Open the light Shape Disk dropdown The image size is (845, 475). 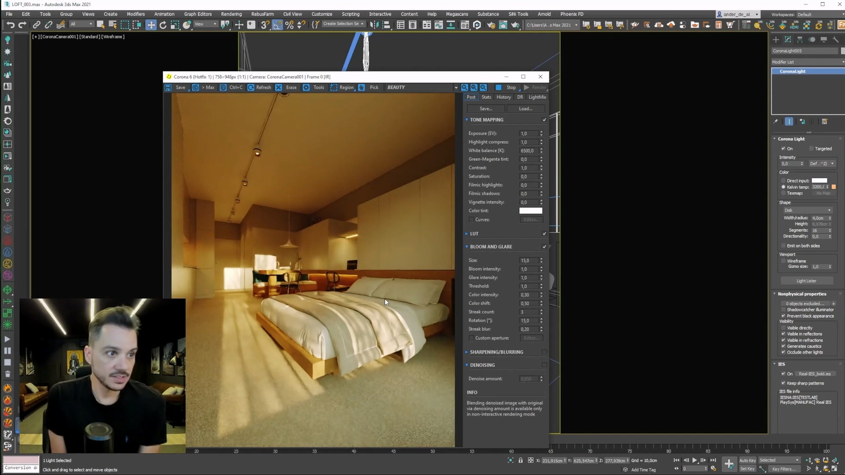[808, 210]
